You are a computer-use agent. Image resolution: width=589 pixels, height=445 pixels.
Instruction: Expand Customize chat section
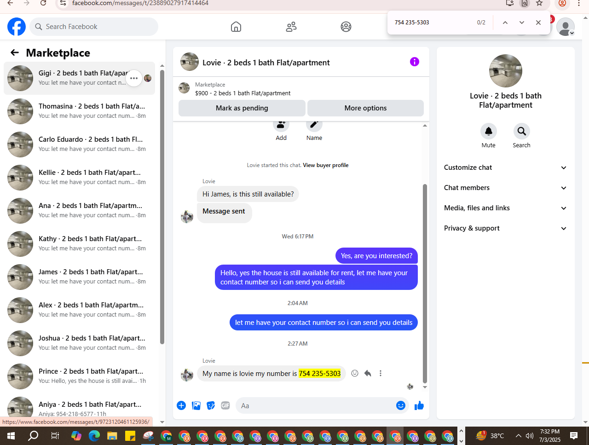[x=505, y=168]
